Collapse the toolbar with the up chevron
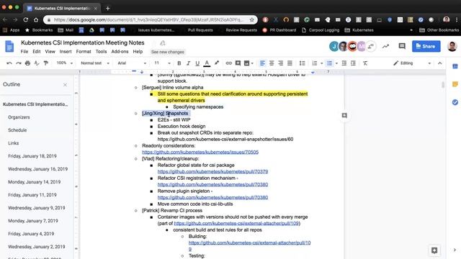This screenshot has width=461, height=259. (440, 63)
